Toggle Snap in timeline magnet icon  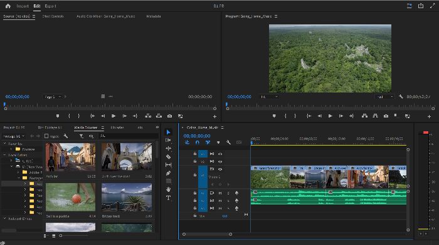[x=198, y=142]
